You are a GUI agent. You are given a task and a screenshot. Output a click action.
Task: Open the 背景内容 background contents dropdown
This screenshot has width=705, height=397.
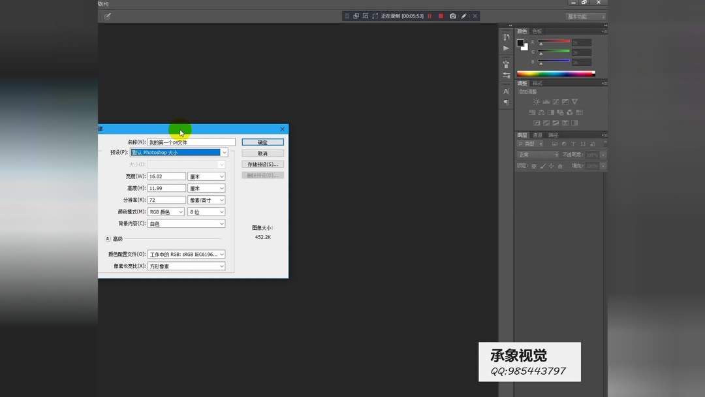(x=186, y=223)
